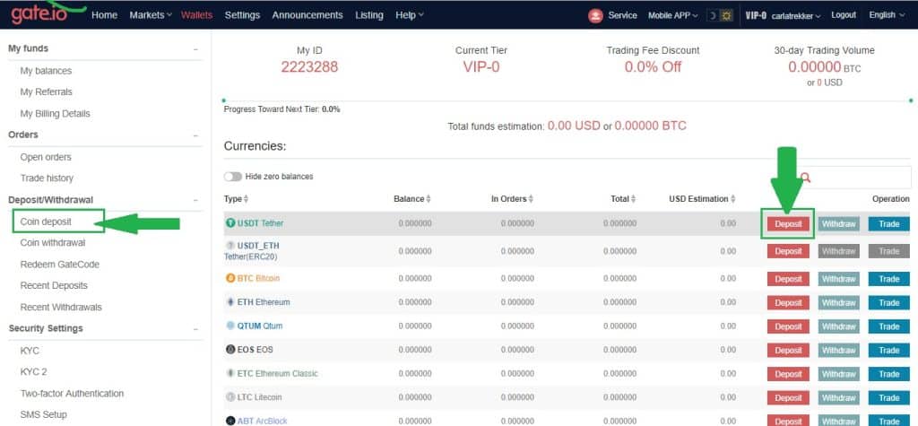Collapse the My funds sidebar section
Screen dimensions: 918x426
(195, 49)
